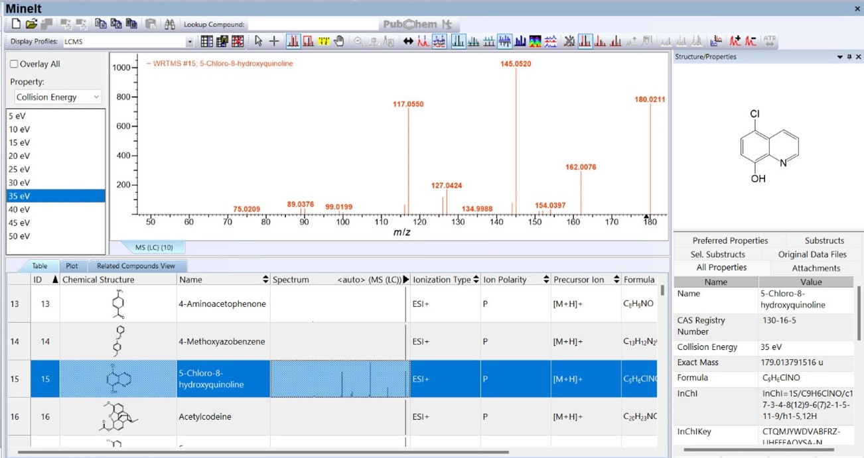Expand the Collision Energy property dropdown
The height and width of the screenshot is (458, 864).
(x=96, y=97)
